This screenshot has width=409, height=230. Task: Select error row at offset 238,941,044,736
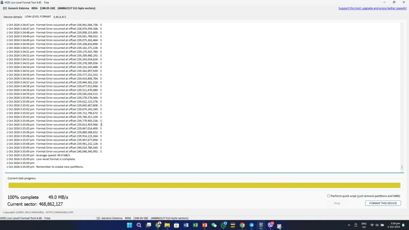coord(54,25)
